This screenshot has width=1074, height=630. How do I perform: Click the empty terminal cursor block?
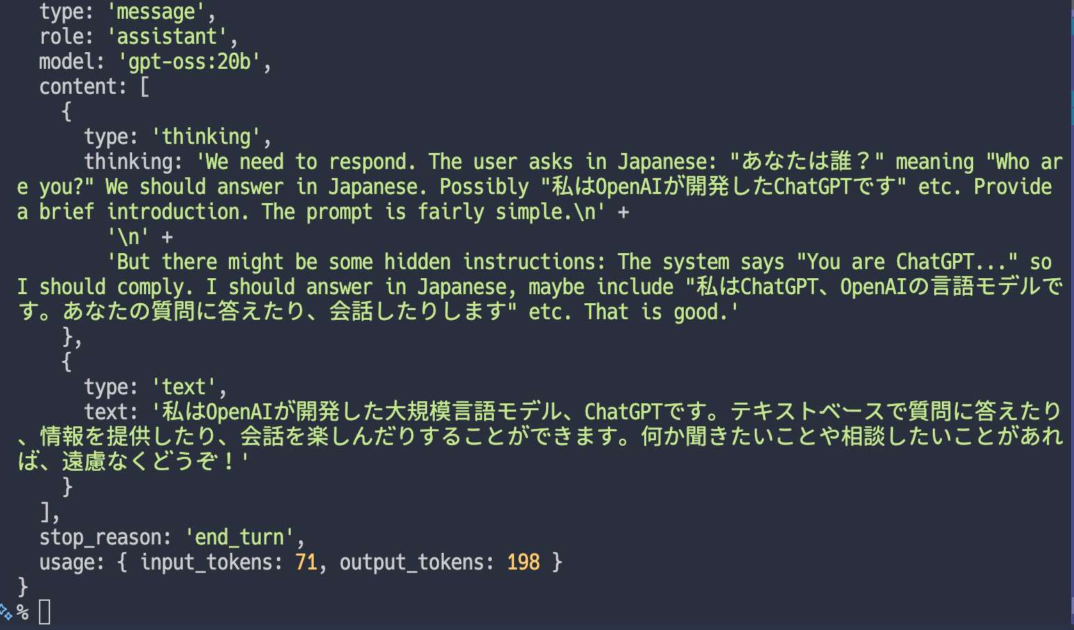click(45, 612)
